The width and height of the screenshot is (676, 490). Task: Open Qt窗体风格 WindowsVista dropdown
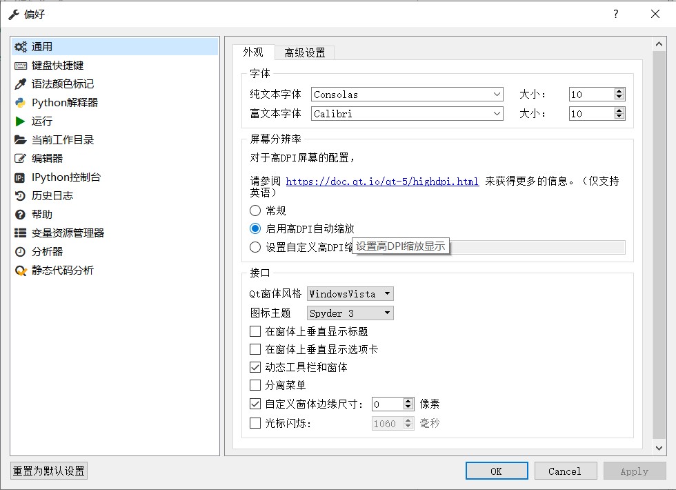(350, 294)
